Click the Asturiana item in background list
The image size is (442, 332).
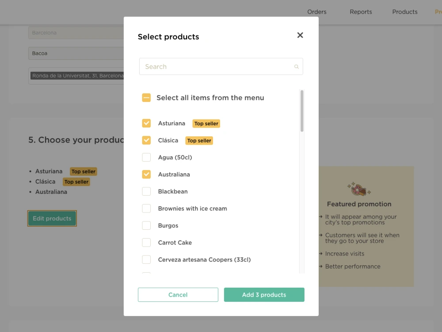pyautogui.click(x=49, y=171)
